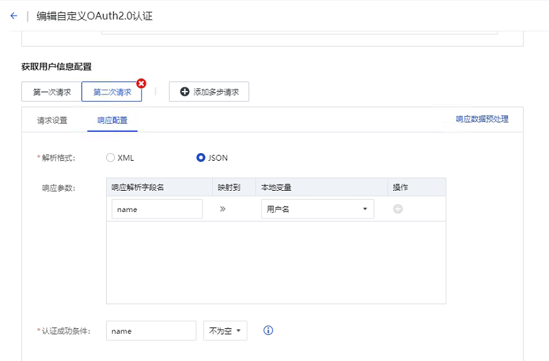The width and height of the screenshot is (549, 361).
Task: Click the » mapping arrow icon
Action: tap(222, 209)
